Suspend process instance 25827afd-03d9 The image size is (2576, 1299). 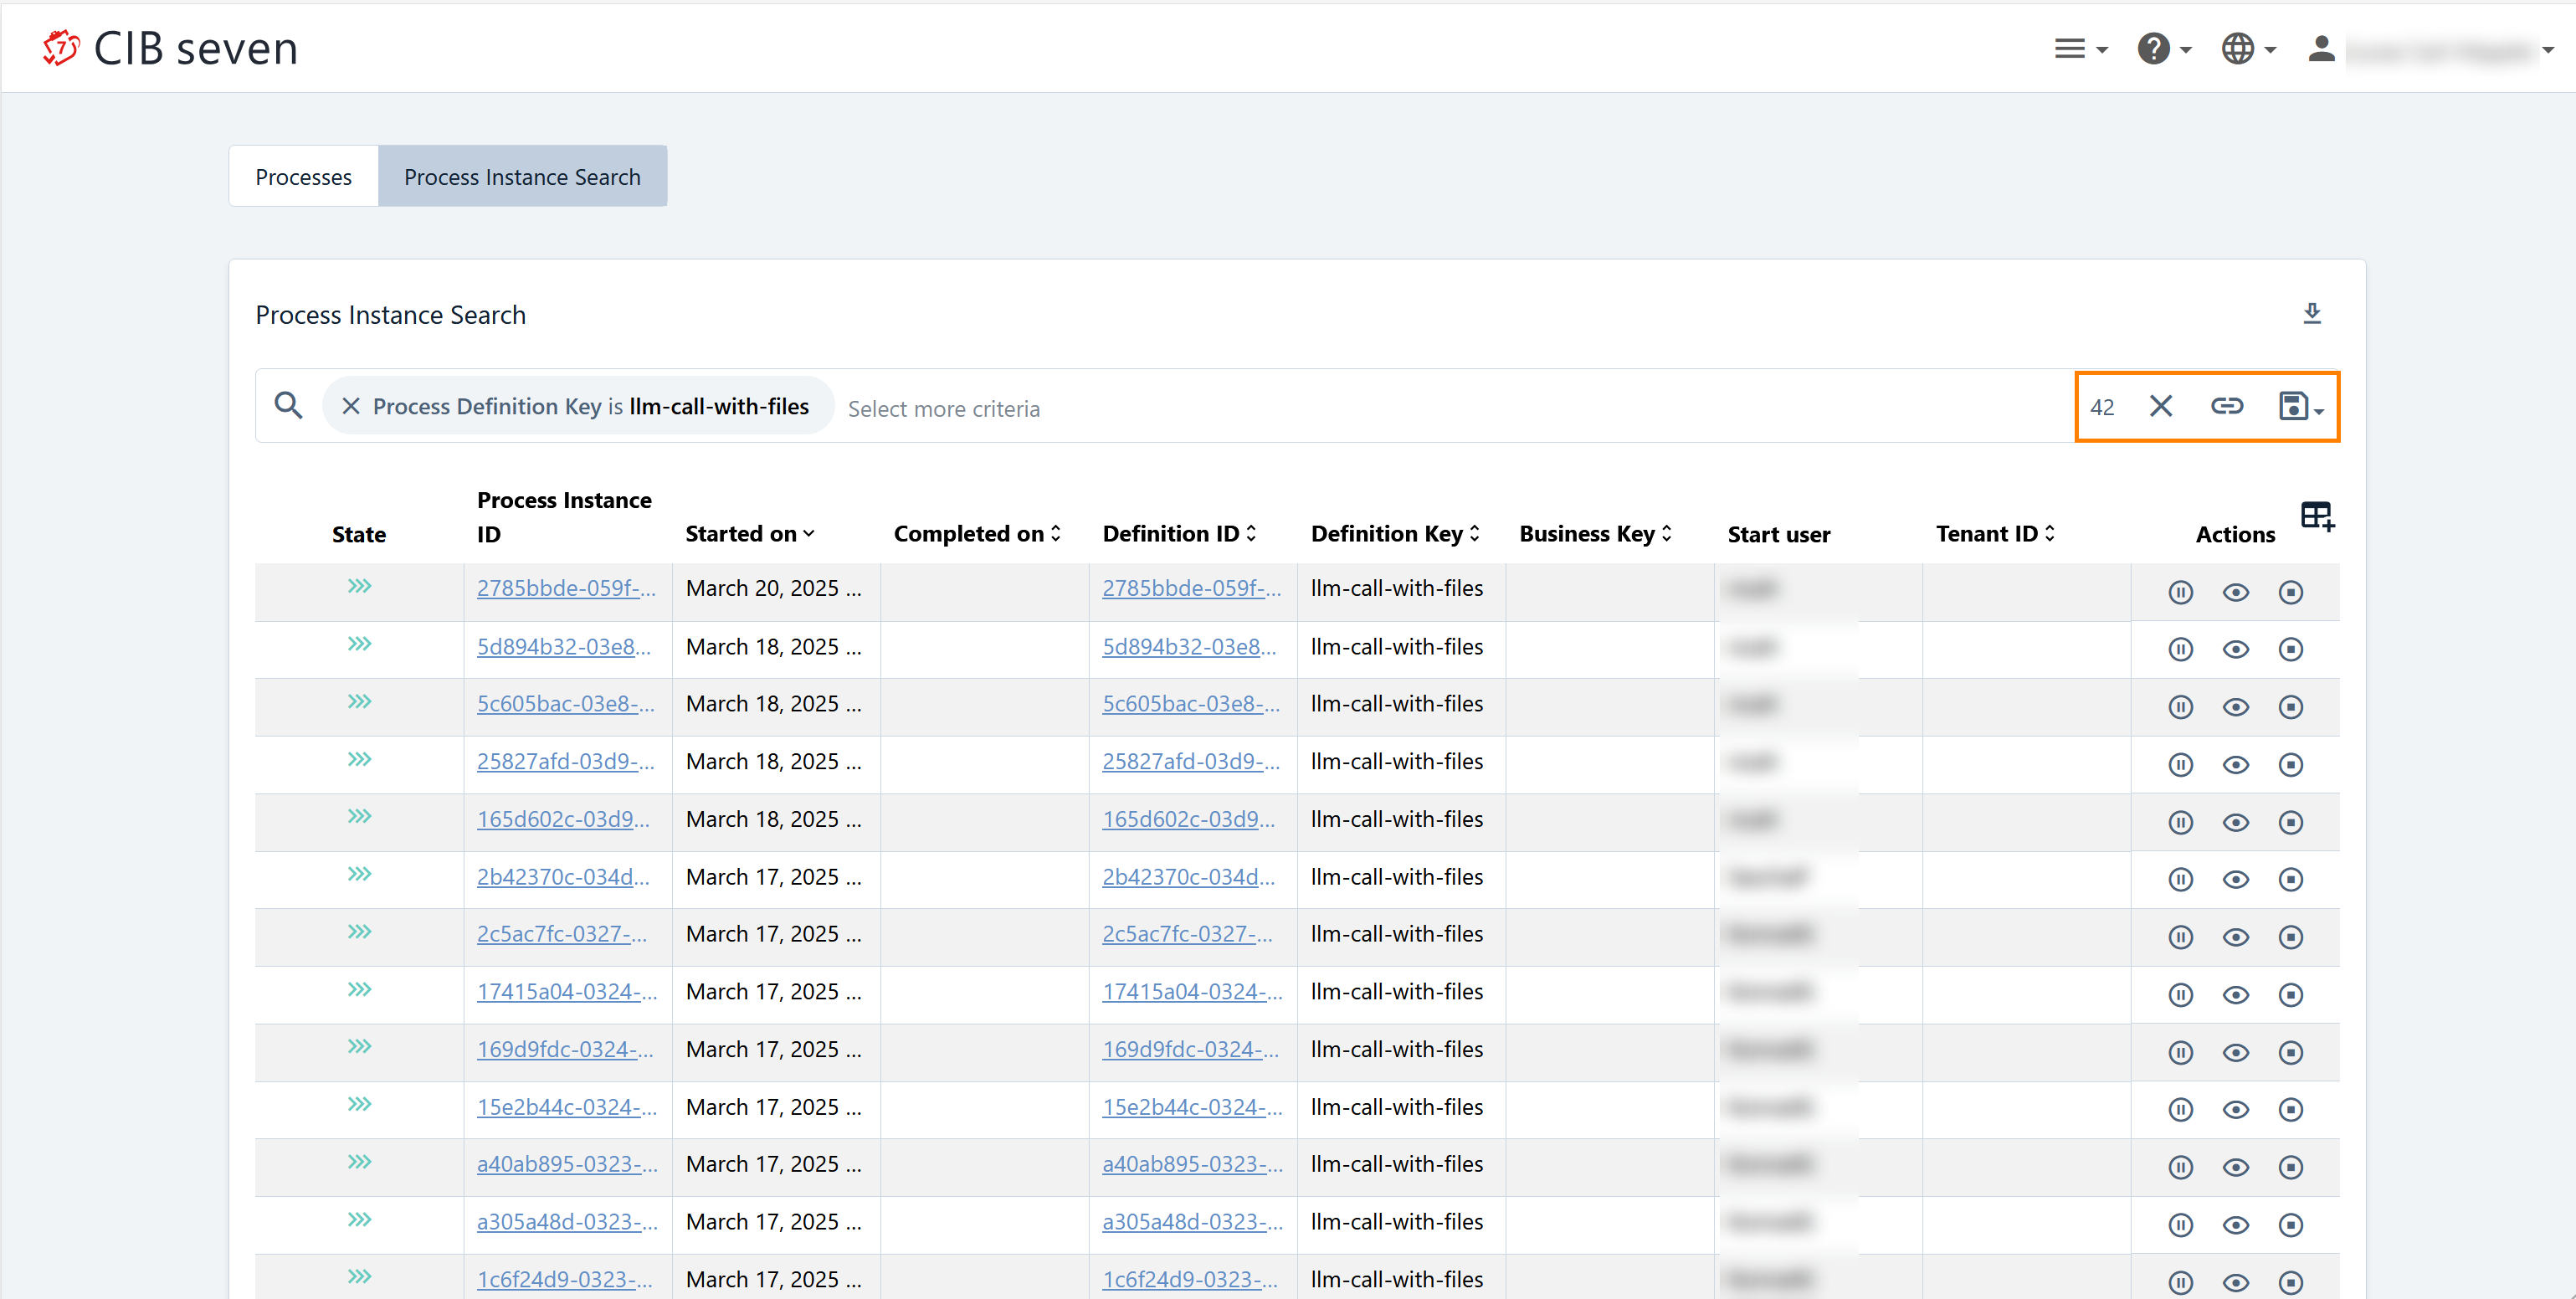click(2180, 765)
